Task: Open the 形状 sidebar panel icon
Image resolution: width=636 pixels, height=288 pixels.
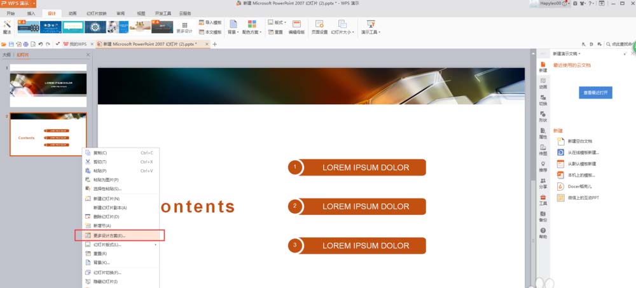Action: [x=543, y=117]
